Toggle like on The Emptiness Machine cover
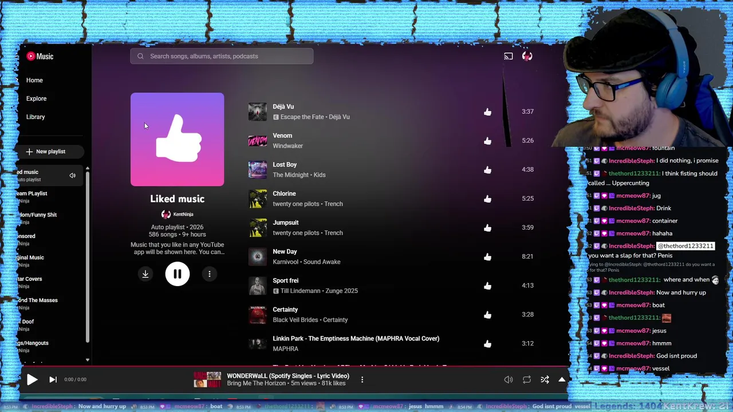 [487, 344]
